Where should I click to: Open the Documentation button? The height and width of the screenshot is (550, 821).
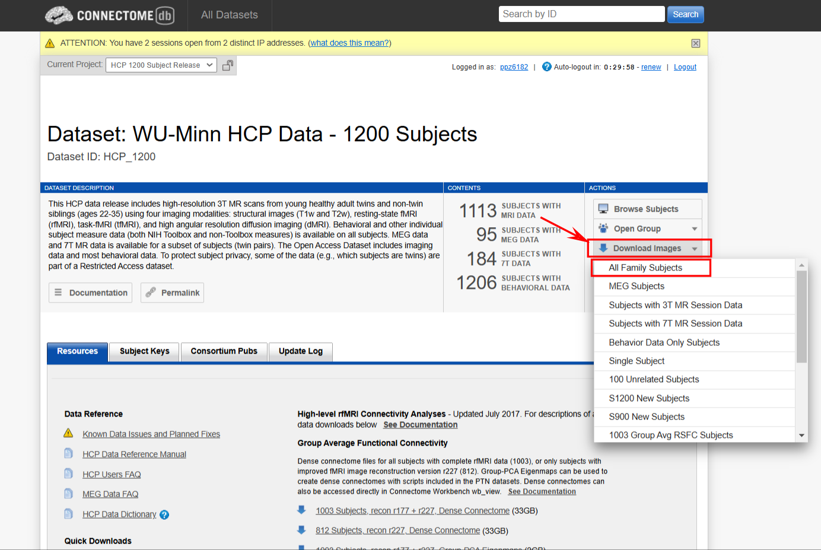[90, 293]
